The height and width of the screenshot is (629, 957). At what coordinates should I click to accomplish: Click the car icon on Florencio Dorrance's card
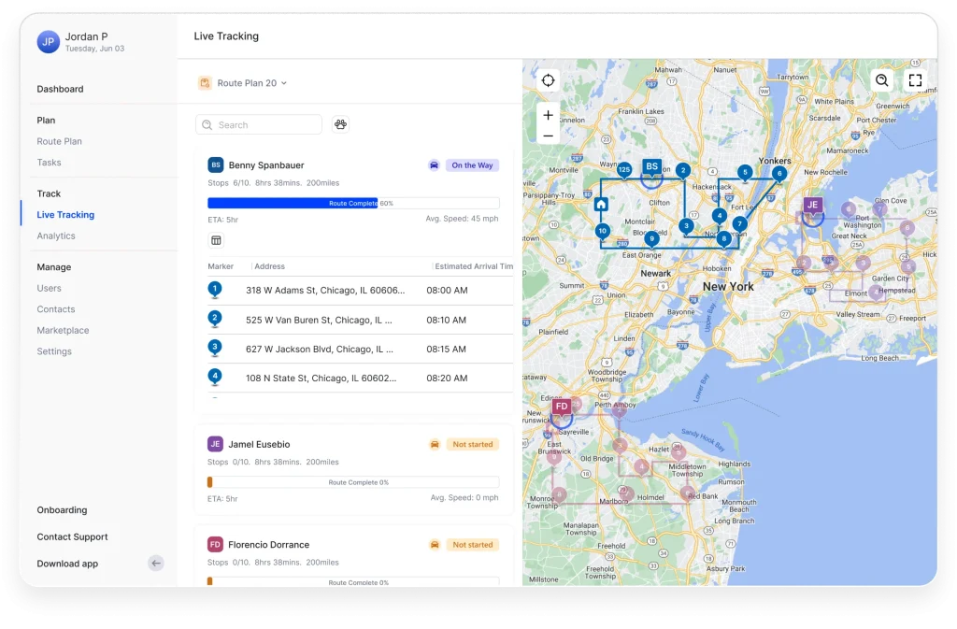click(x=435, y=545)
